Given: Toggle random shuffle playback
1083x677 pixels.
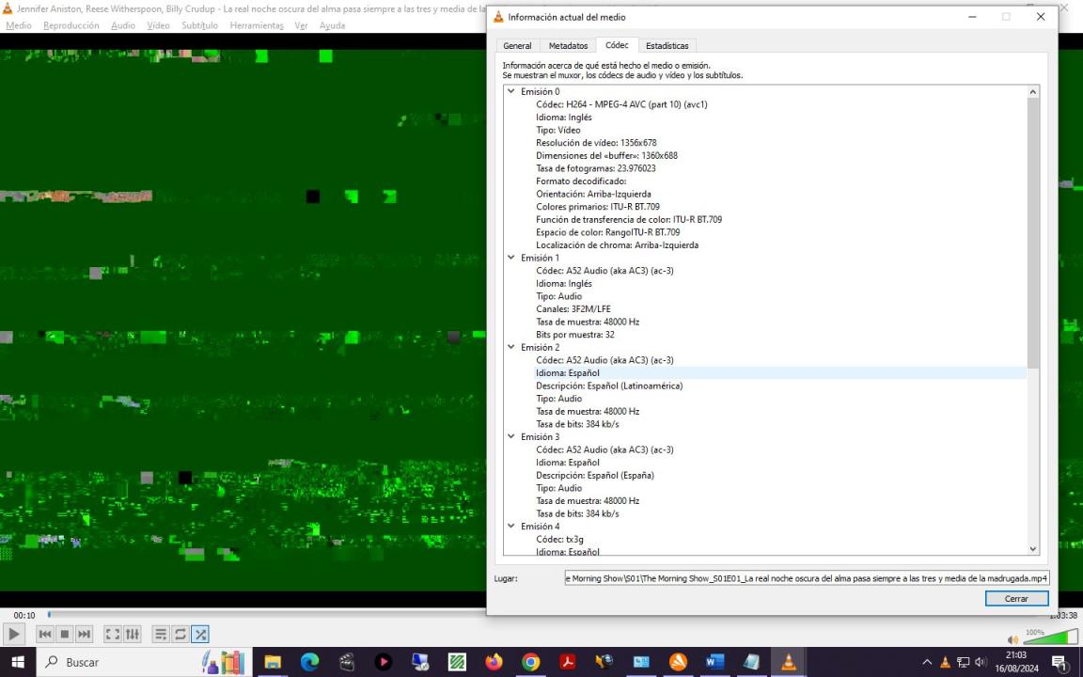Looking at the screenshot, I should [199, 634].
